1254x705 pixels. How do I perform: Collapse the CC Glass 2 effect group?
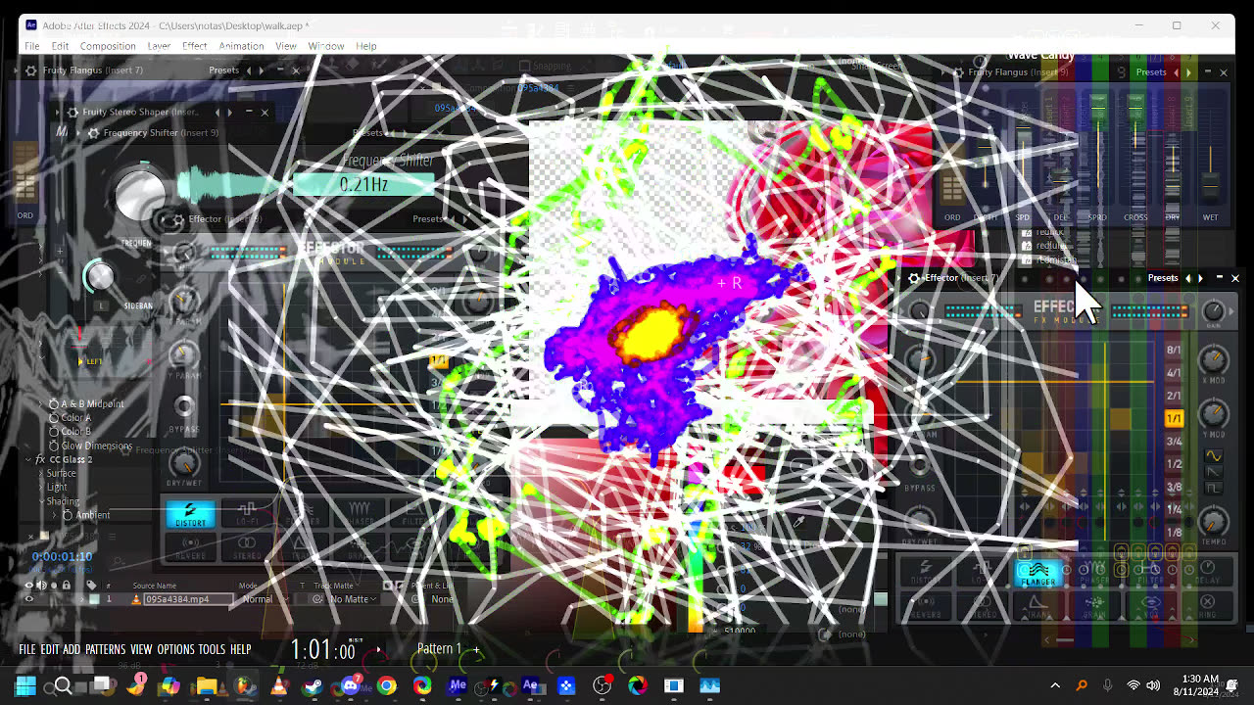coord(28,459)
